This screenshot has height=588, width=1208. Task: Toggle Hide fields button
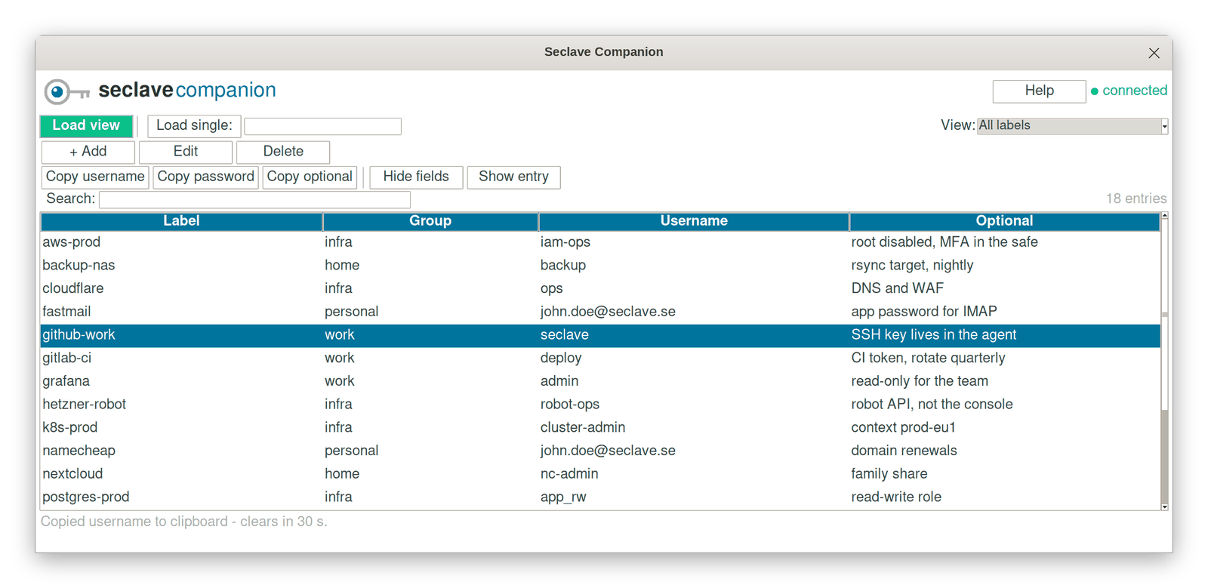pos(416,177)
